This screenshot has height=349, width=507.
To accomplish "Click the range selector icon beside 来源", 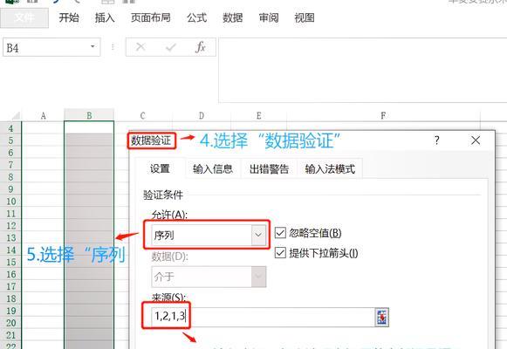I will 382,317.
